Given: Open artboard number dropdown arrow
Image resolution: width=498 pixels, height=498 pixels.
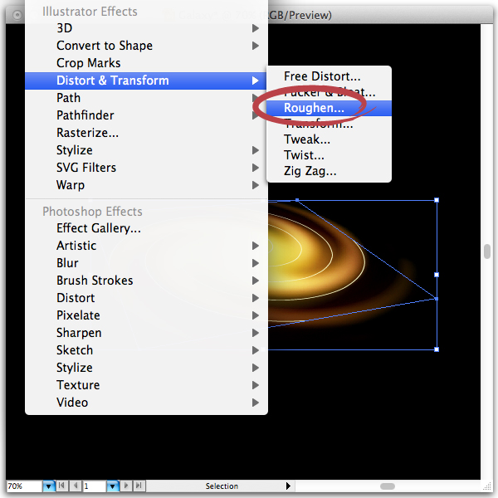Looking at the screenshot, I should point(113,486).
